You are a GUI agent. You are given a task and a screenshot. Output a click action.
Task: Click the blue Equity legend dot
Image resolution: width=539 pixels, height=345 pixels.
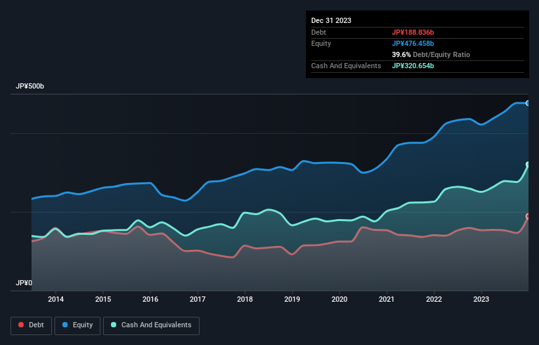click(x=65, y=325)
